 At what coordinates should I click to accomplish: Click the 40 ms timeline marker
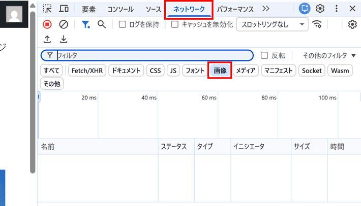(149, 97)
